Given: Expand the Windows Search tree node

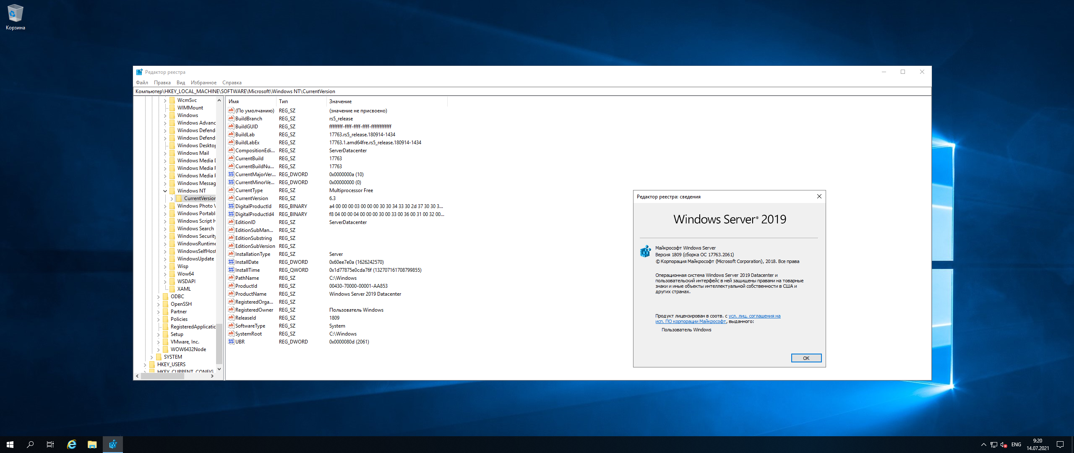Looking at the screenshot, I should pos(165,229).
